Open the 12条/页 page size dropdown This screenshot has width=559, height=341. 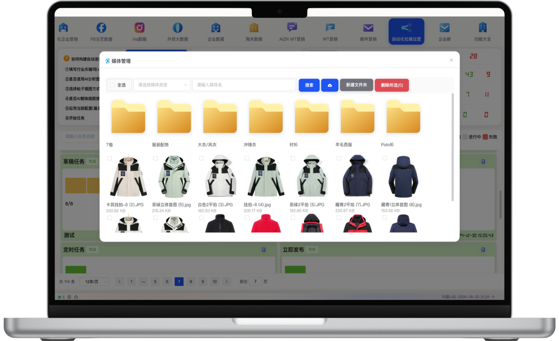94,282
